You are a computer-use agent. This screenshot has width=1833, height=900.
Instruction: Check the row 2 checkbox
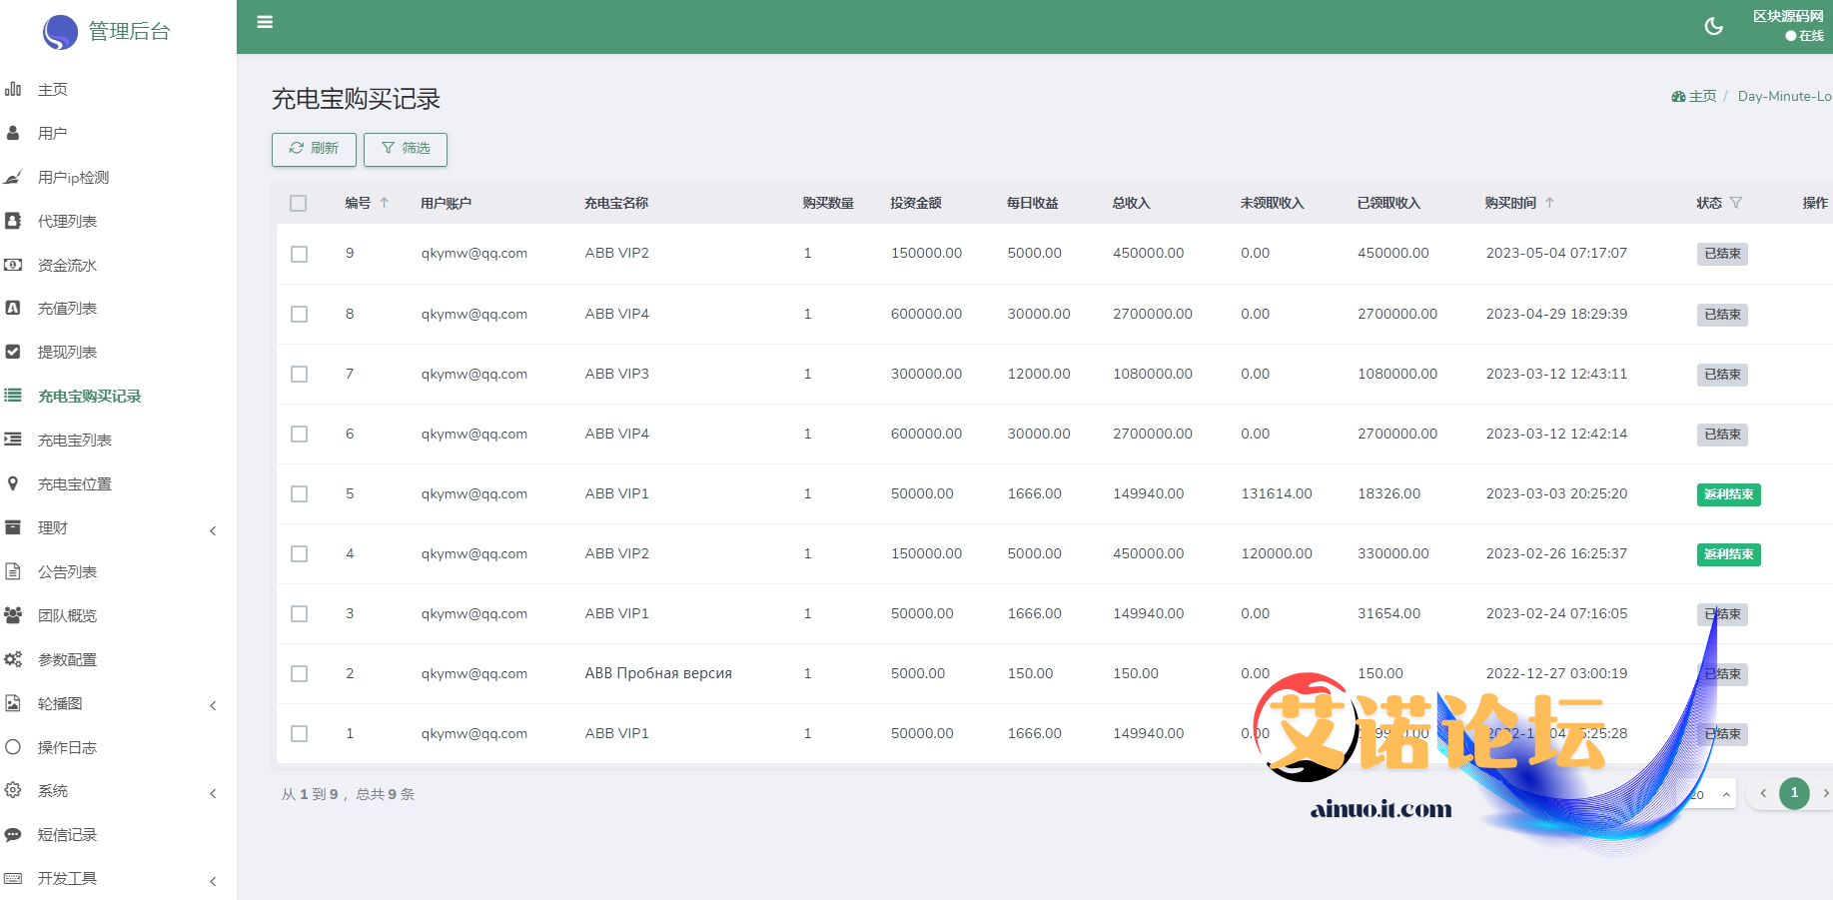(x=299, y=673)
